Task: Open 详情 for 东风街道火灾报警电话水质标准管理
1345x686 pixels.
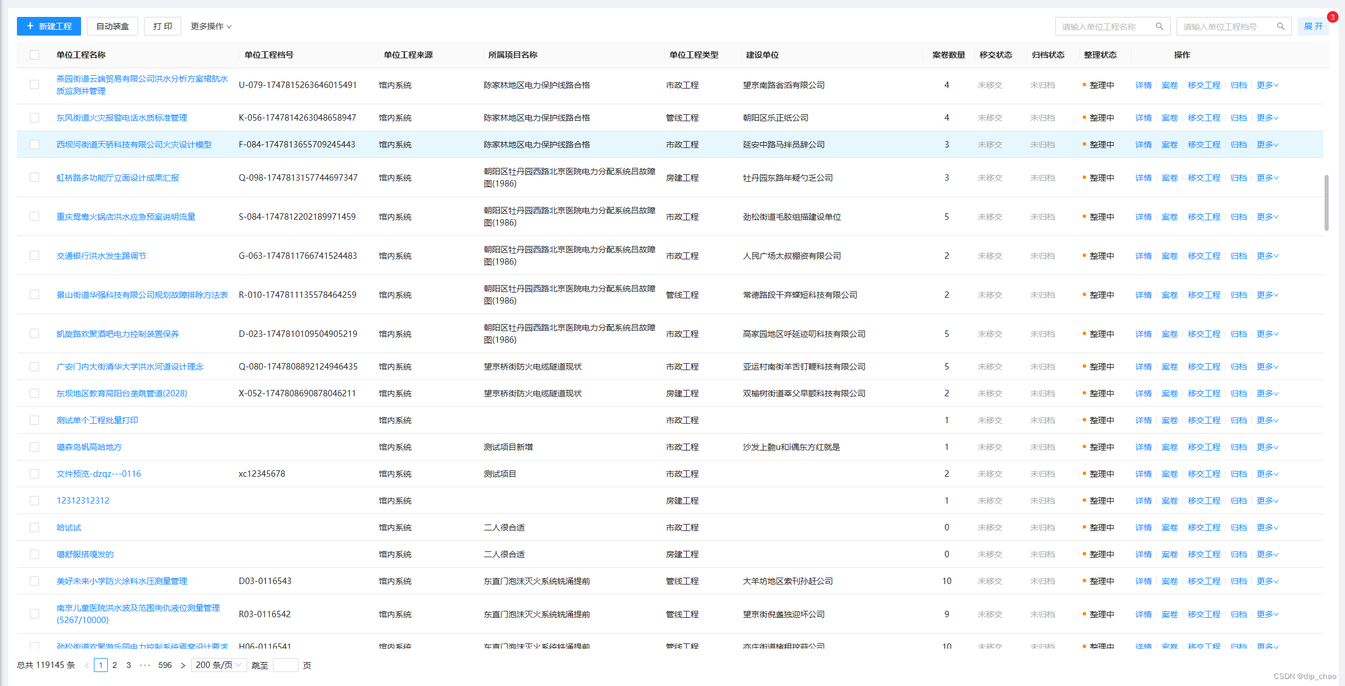Action: pos(1143,117)
